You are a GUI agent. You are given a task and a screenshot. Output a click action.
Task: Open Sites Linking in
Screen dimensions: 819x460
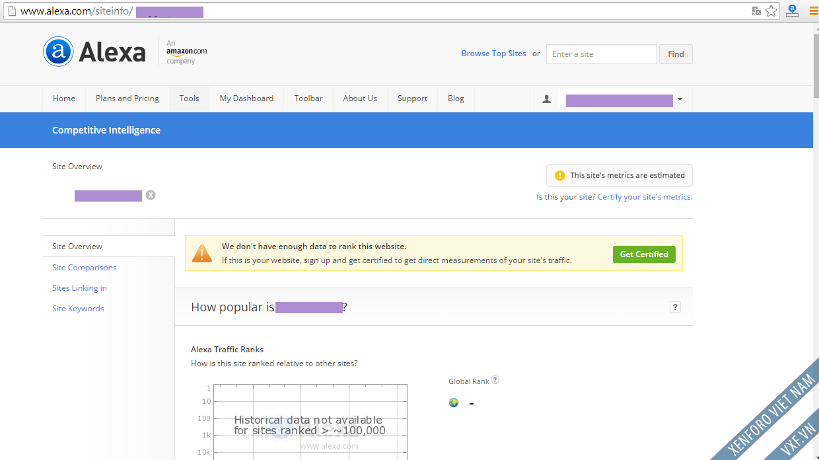pos(79,288)
